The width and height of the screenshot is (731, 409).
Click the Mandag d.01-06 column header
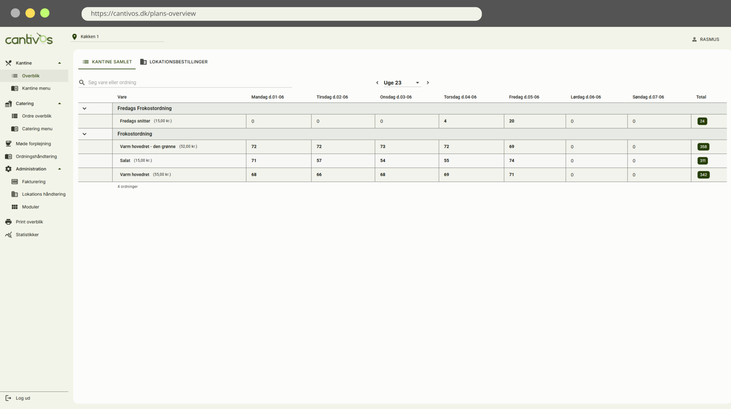coord(268,97)
